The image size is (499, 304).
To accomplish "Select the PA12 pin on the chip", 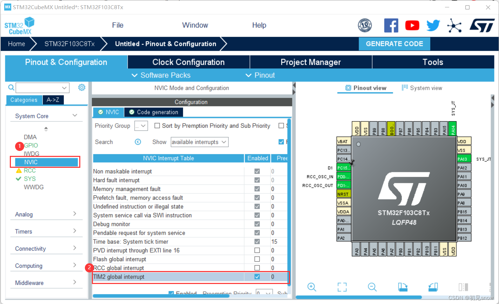I will pos(464,168).
